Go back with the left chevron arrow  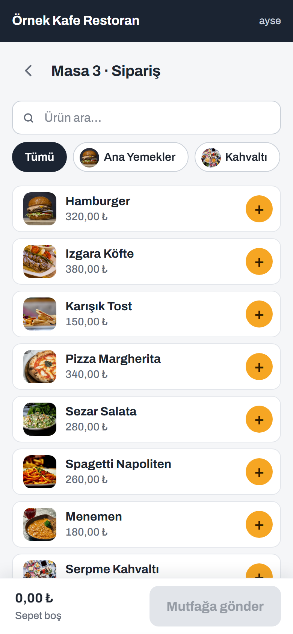click(29, 71)
